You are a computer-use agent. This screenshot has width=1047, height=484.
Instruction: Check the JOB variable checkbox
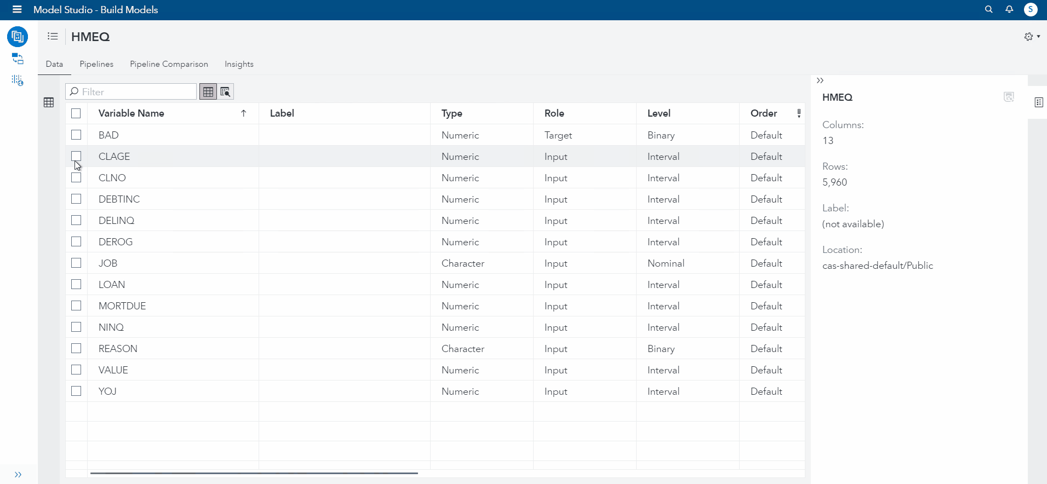coord(76,263)
